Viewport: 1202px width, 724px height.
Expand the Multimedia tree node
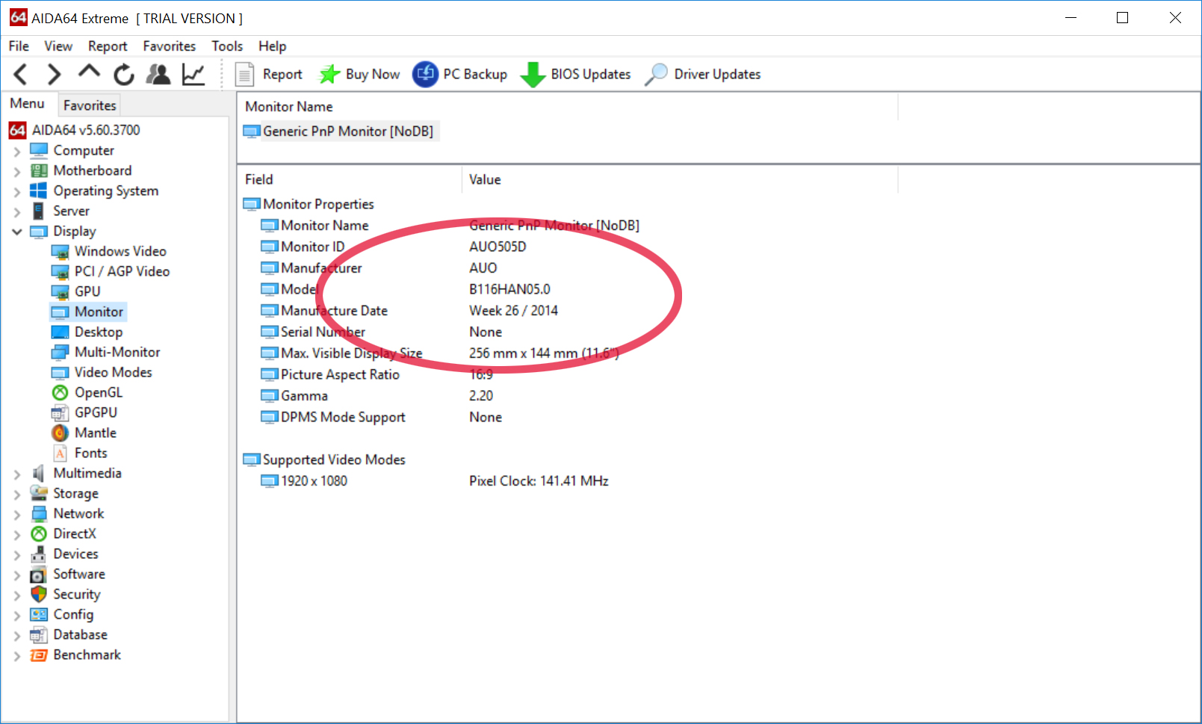[17, 474]
